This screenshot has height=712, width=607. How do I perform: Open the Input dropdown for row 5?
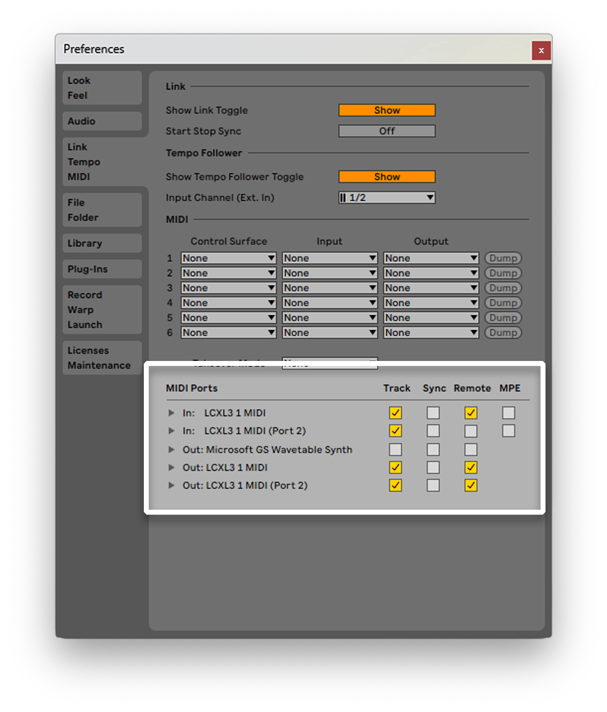(330, 317)
